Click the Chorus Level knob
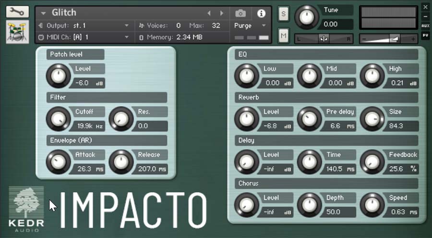This screenshot has width=432, height=238. 247,205
